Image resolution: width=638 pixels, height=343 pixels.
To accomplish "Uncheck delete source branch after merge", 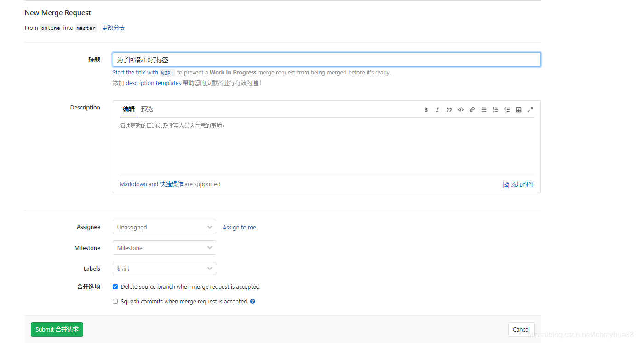I will 115,286.
